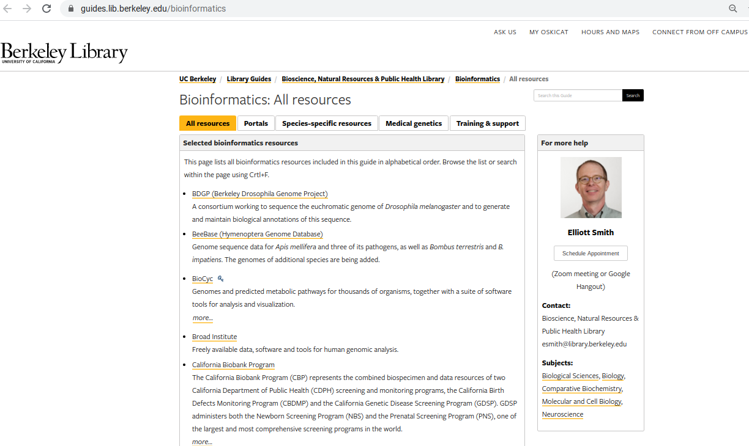749x446 pixels.
Task: Click the padlock site security icon
Action: (70, 9)
